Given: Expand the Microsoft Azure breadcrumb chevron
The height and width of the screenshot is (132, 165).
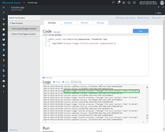Looking at the screenshot, I should (24, 3).
